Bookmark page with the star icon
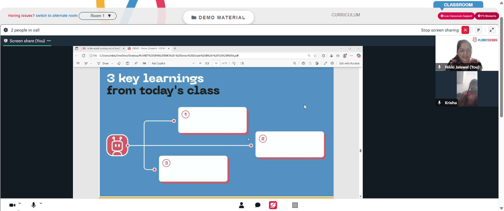Image resolution: width=504 pixels, height=211 pixels. click(x=316, y=55)
